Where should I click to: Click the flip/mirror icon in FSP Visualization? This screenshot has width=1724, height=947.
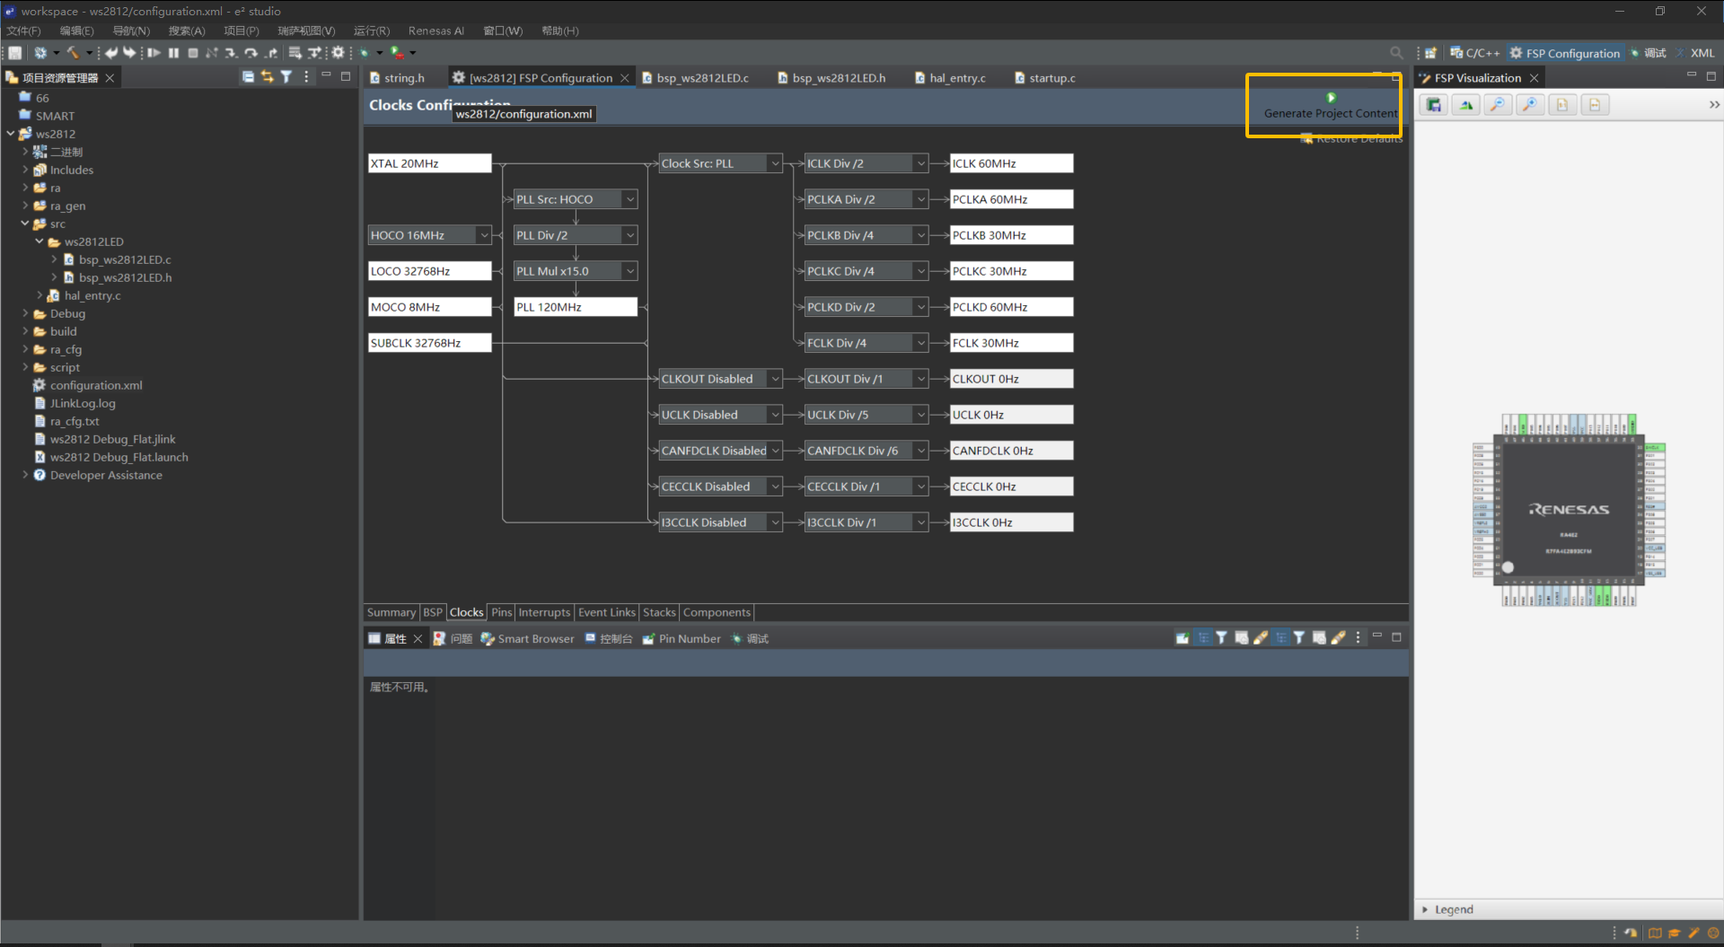(1466, 105)
